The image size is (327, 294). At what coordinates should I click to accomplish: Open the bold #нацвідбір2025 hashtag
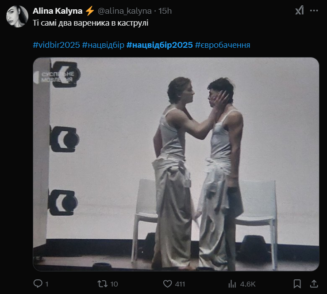[160, 45]
